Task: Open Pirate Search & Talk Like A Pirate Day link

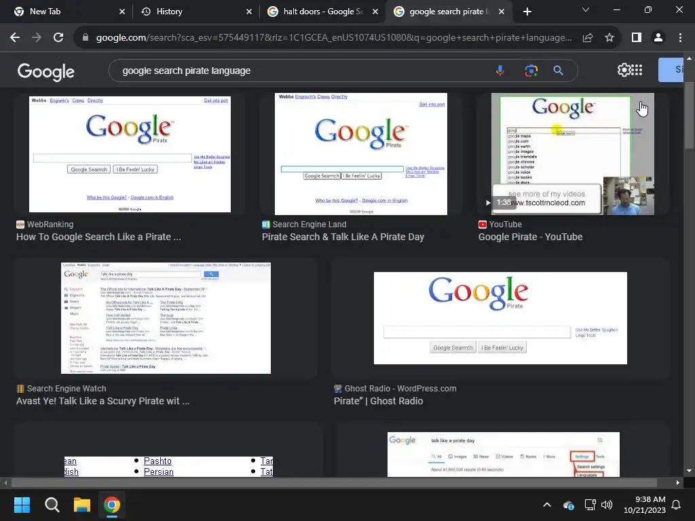Action: coord(343,237)
